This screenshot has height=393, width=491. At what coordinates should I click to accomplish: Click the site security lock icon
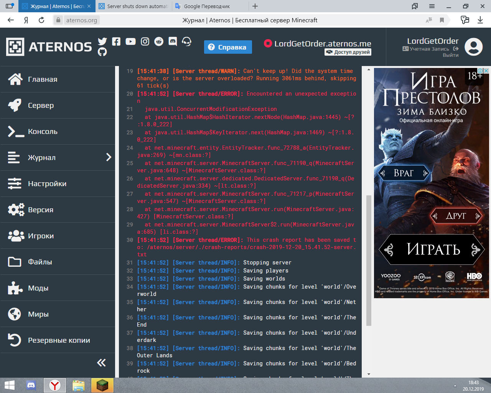pyautogui.click(x=58, y=20)
